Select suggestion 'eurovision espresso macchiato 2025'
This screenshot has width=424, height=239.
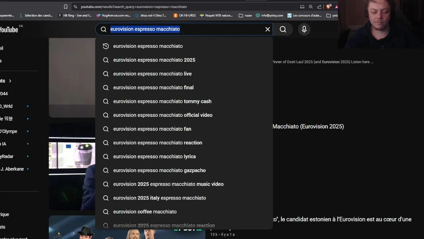[184, 60]
